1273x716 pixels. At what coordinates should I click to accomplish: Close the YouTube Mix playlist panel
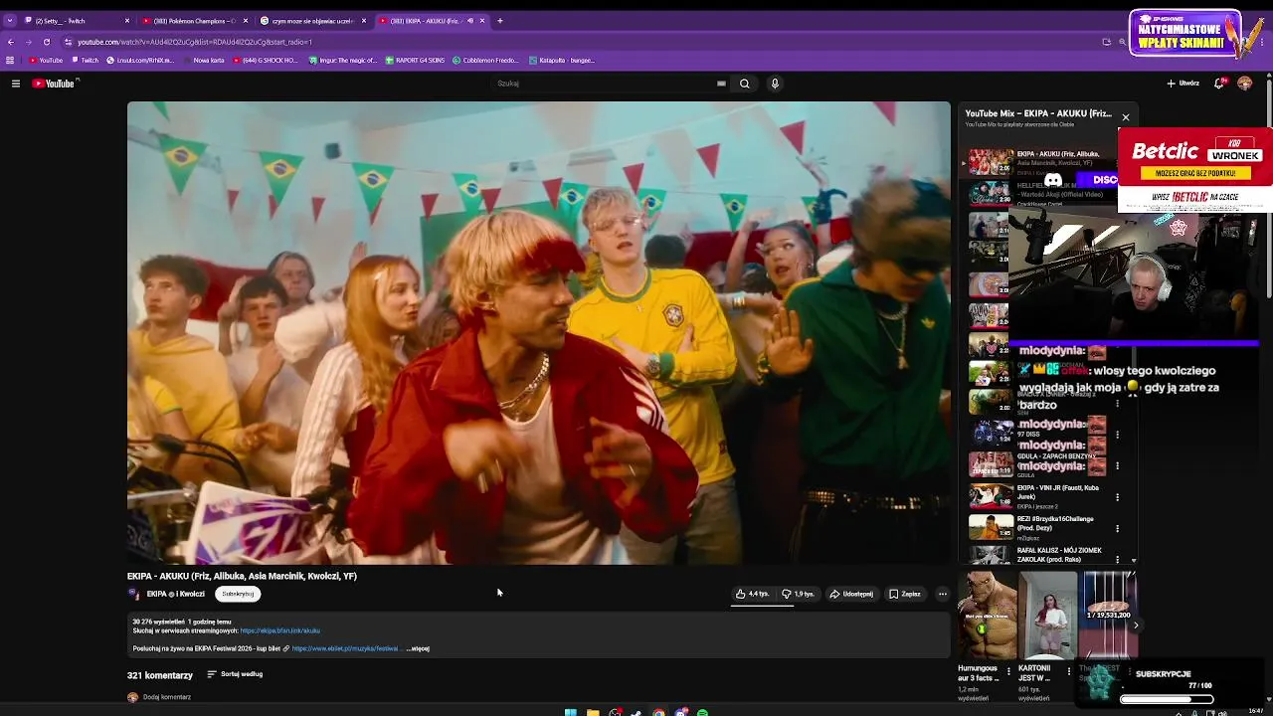click(x=1126, y=117)
